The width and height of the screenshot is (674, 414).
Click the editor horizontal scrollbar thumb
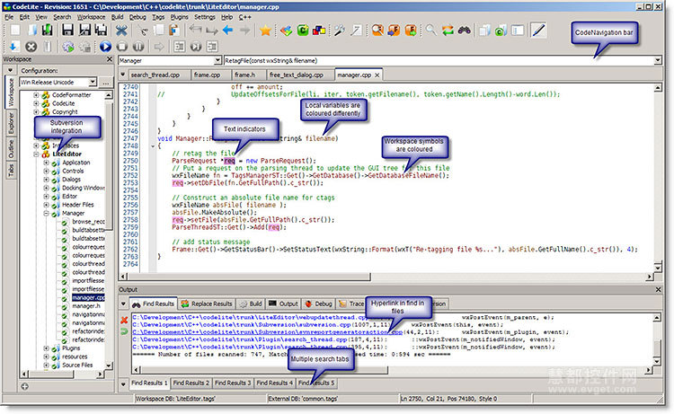(248, 277)
